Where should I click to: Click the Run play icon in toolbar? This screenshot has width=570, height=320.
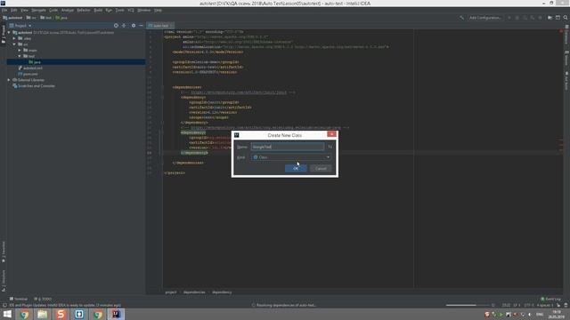point(509,18)
